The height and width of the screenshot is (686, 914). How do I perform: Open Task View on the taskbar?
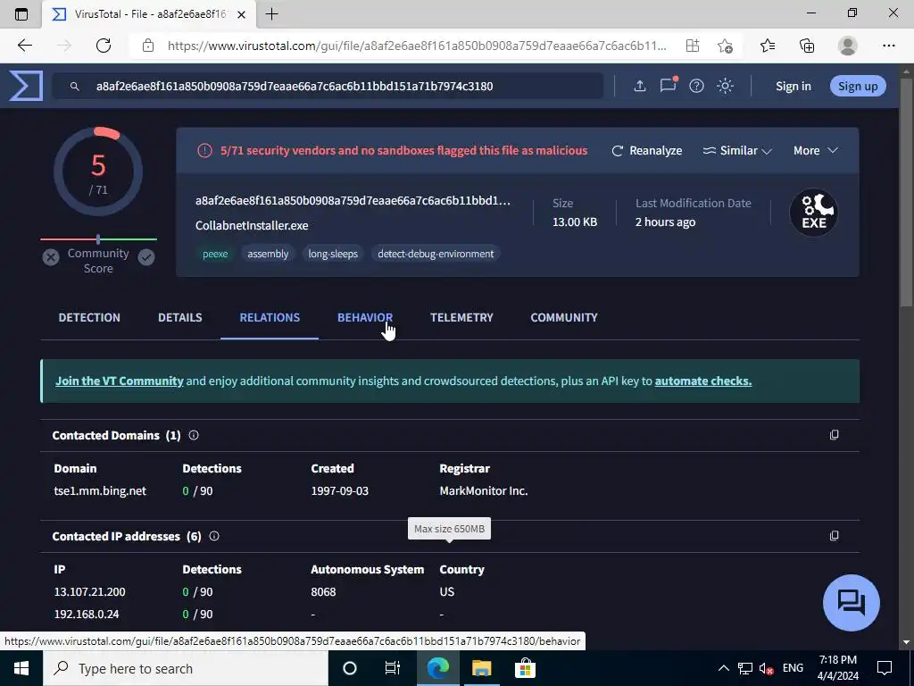click(393, 668)
